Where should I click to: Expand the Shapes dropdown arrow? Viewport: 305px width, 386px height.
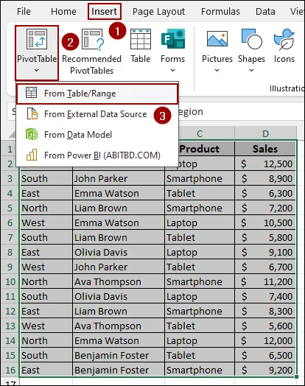coord(251,71)
